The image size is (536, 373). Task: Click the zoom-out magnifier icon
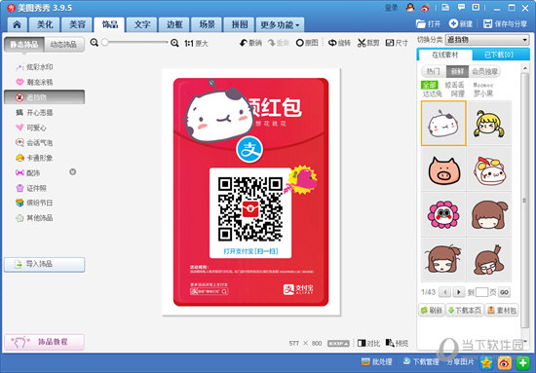94,42
